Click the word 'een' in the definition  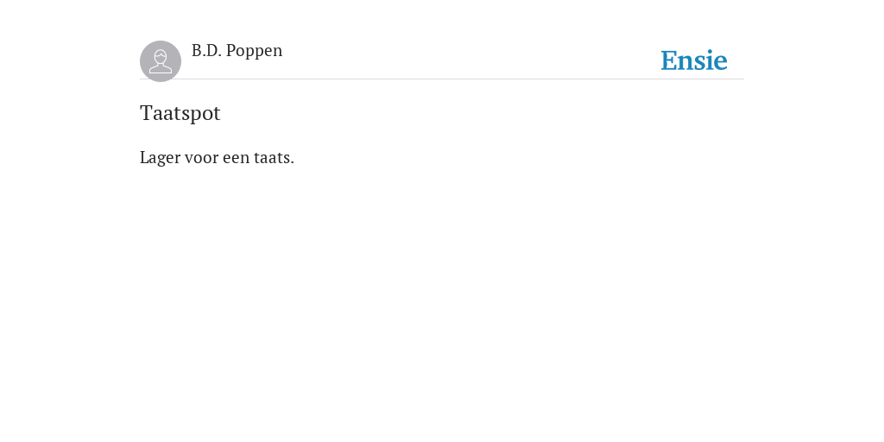tap(237, 159)
